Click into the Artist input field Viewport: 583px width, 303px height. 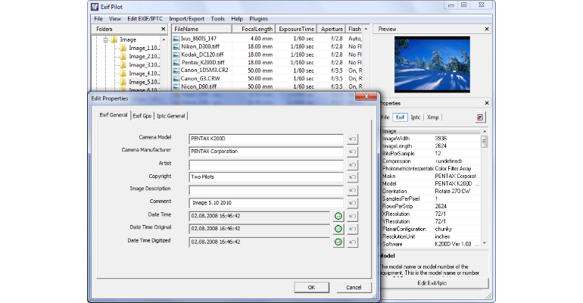[267, 164]
